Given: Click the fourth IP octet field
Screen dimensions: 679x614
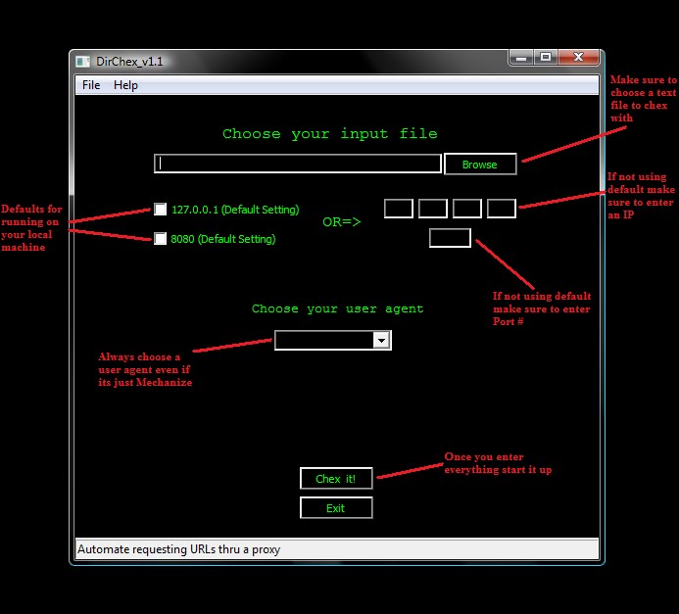Looking at the screenshot, I should (x=502, y=209).
